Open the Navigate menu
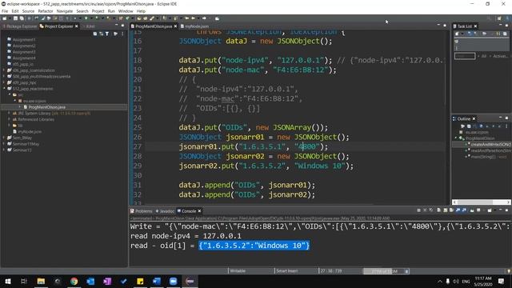 coord(65,11)
